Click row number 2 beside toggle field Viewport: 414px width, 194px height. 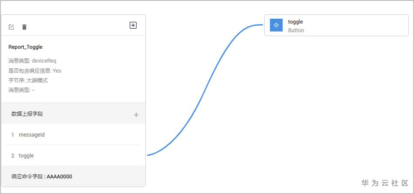pos(13,156)
